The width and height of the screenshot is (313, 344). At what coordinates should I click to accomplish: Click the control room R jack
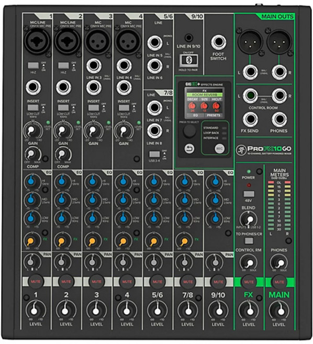pyautogui.click(x=280, y=96)
